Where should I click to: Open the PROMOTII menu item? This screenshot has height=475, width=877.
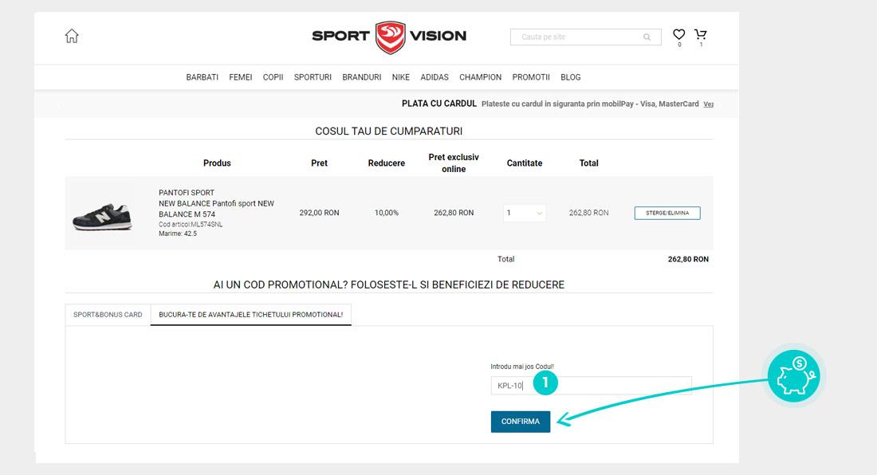[531, 77]
